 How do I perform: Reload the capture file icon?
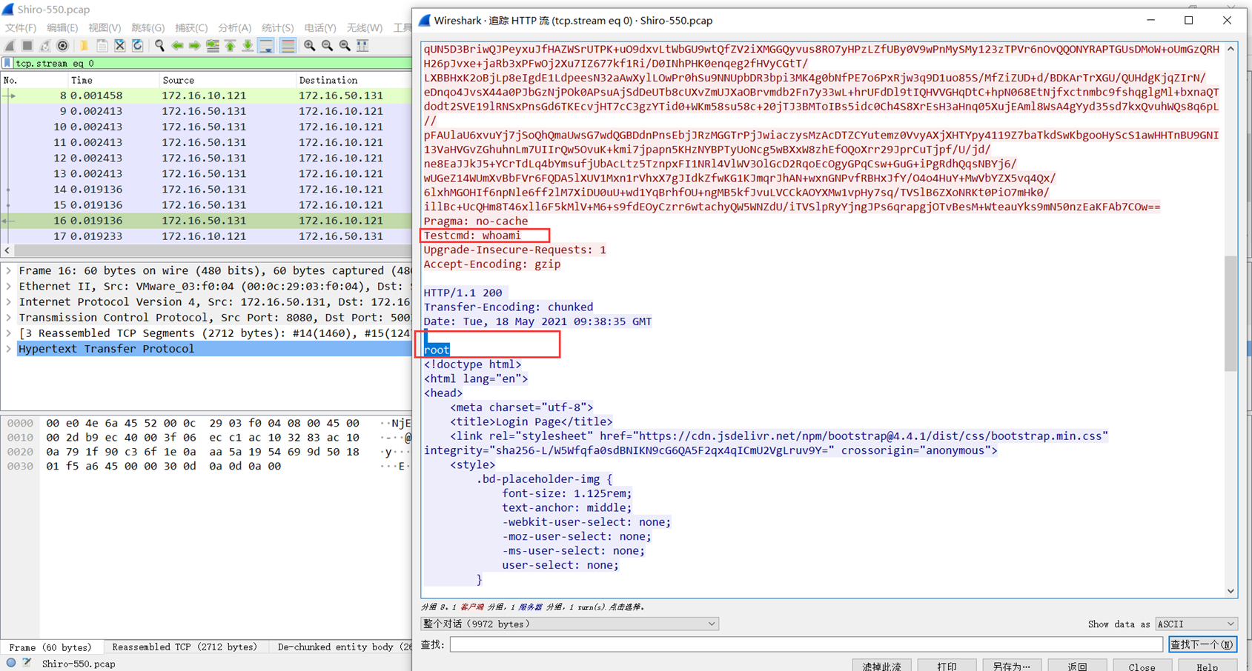[138, 46]
